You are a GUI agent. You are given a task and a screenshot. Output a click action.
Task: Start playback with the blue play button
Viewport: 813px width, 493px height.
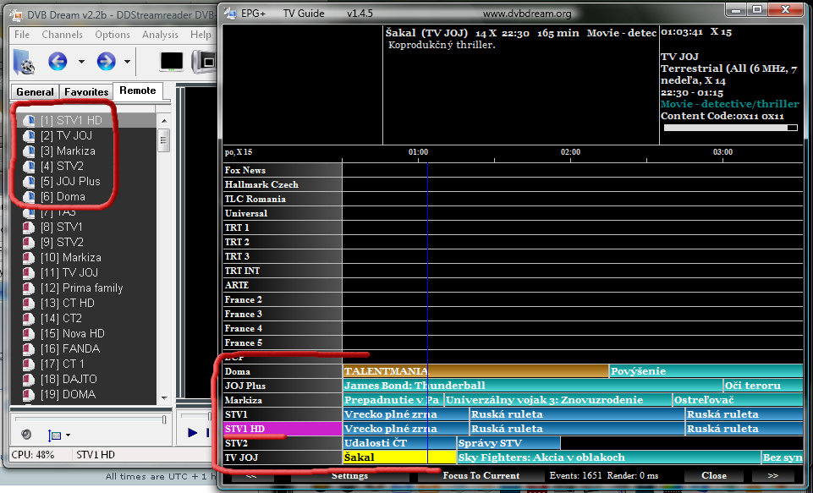click(192, 432)
